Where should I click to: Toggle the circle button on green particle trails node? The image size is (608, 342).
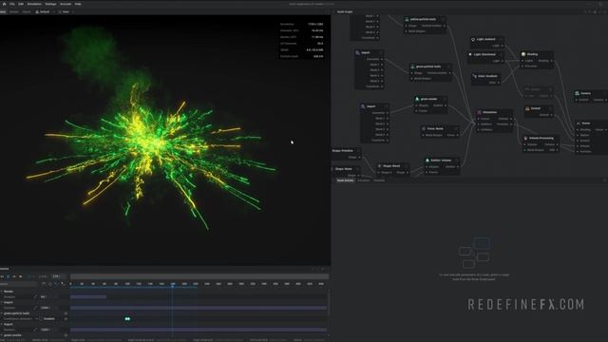(449, 66)
